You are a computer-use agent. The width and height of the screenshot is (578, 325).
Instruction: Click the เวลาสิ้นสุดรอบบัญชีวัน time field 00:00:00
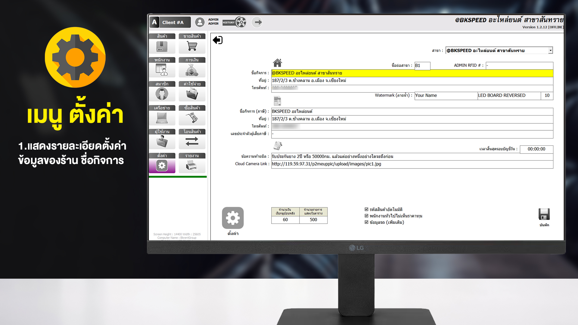[536, 149]
